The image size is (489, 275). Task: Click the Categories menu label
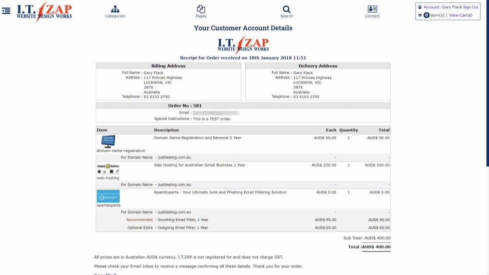tap(115, 16)
